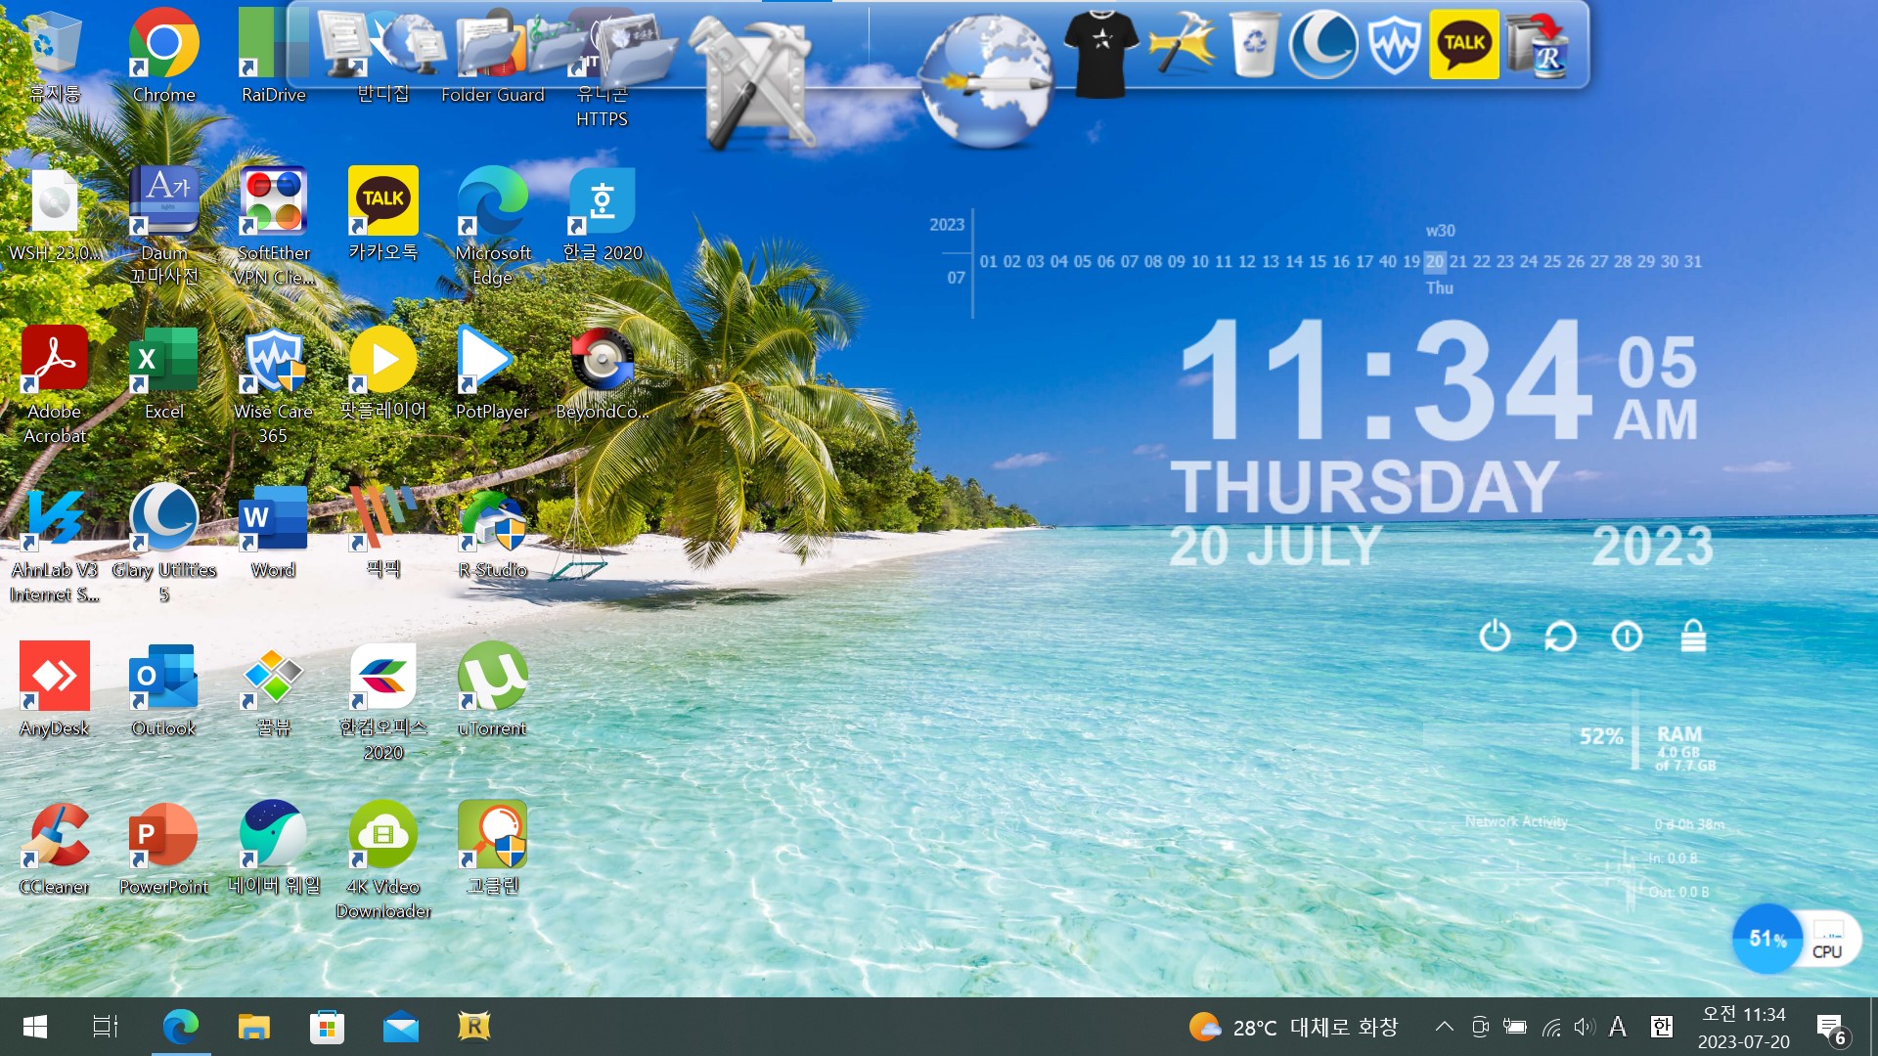Open the 픽픽 desktop shortcut
The height and width of the screenshot is (1056, 1878).
tap(382, 519)
